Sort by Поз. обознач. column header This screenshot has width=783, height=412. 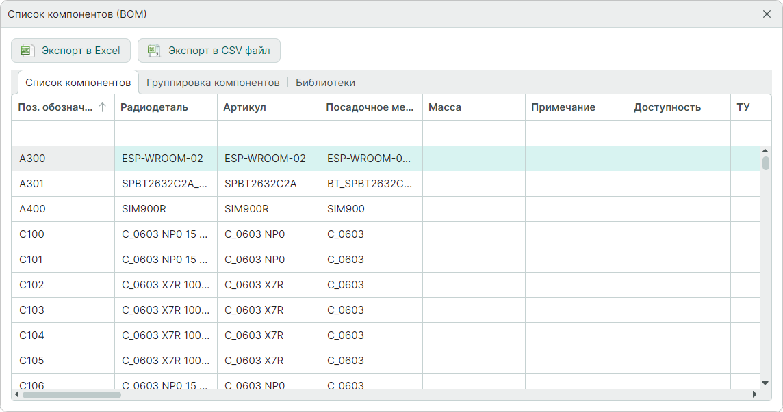click(x=63, y=107)
